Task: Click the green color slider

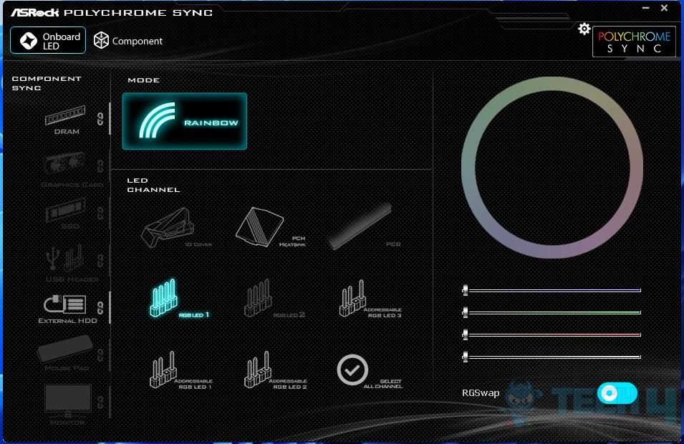Action: point(551,312)
